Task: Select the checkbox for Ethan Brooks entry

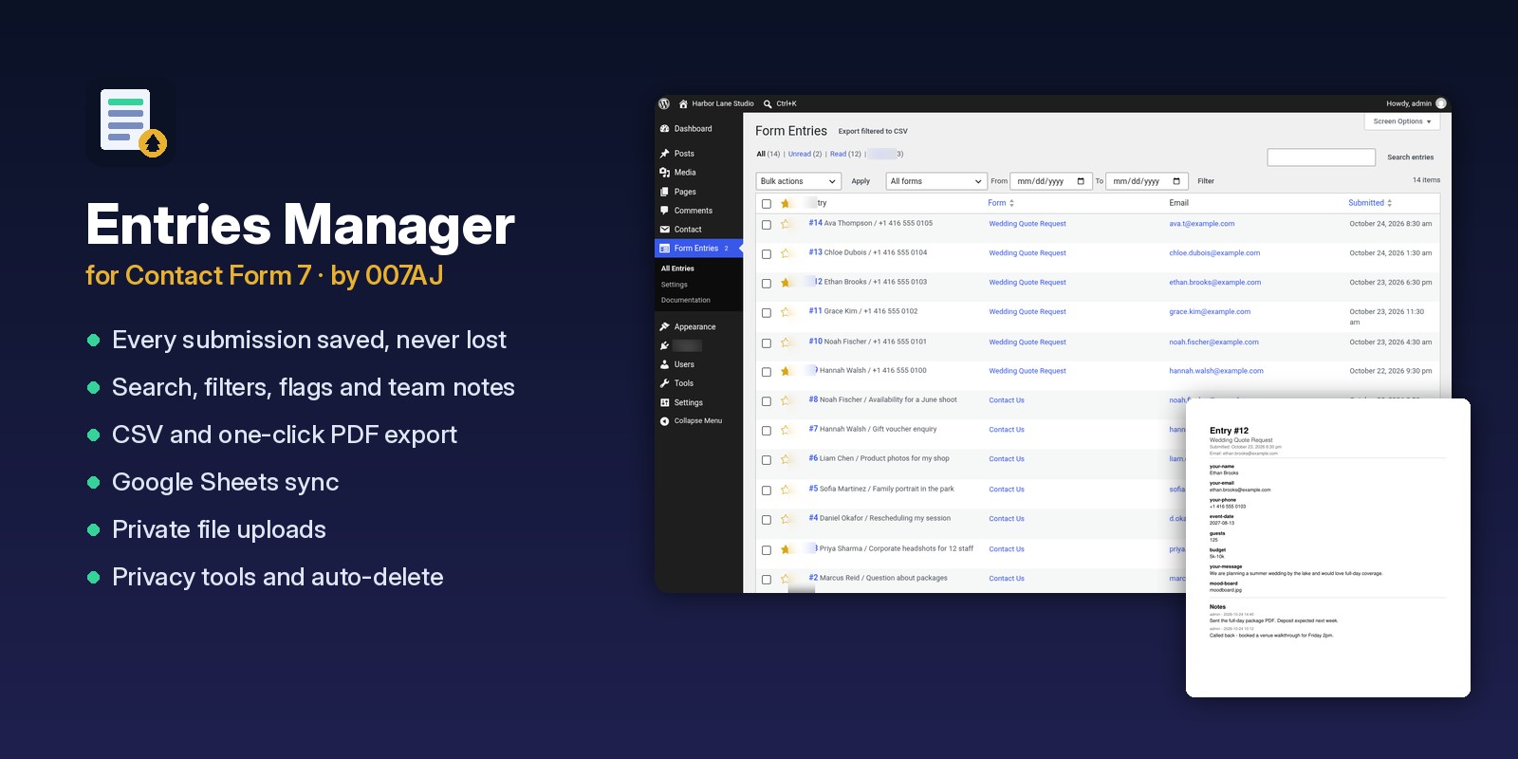Action: pyautogui.click(x=767, y=284)
